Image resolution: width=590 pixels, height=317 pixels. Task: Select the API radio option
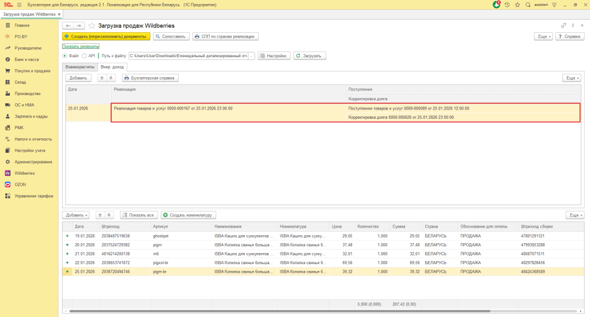tap(84, 56)
